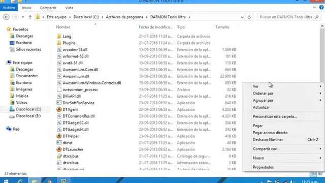This screenshot has height=183, width=325.
Task: Open the Archivo tab
Action: (x=9, y=8)
